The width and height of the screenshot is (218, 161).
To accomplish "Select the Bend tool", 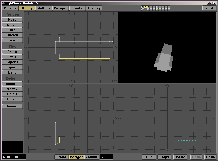I will [12, 72].
